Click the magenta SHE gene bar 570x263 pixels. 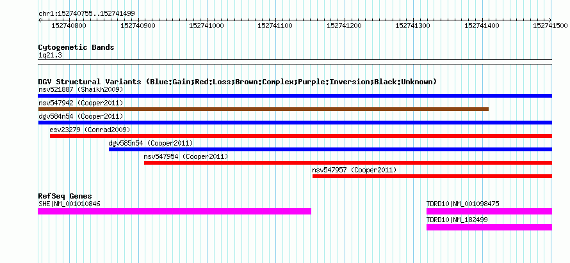[174, 211]
